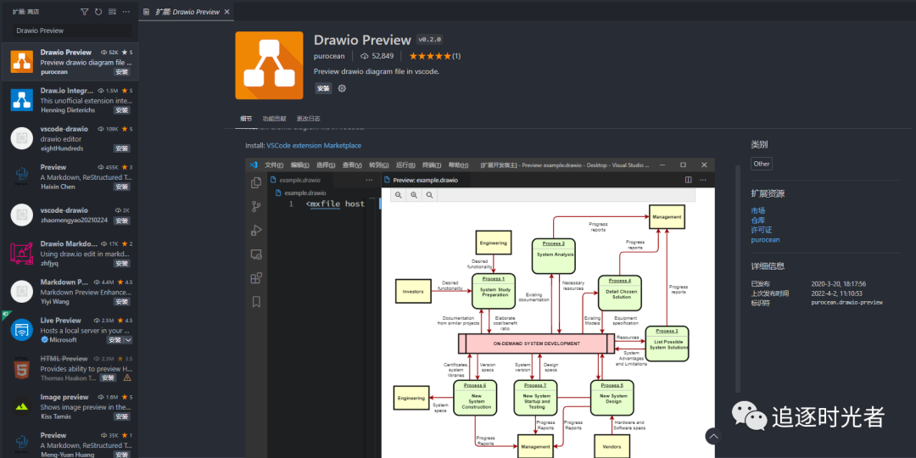
Task: Select Preview extension icon by Haixin Chen
Action: [21, 176]
